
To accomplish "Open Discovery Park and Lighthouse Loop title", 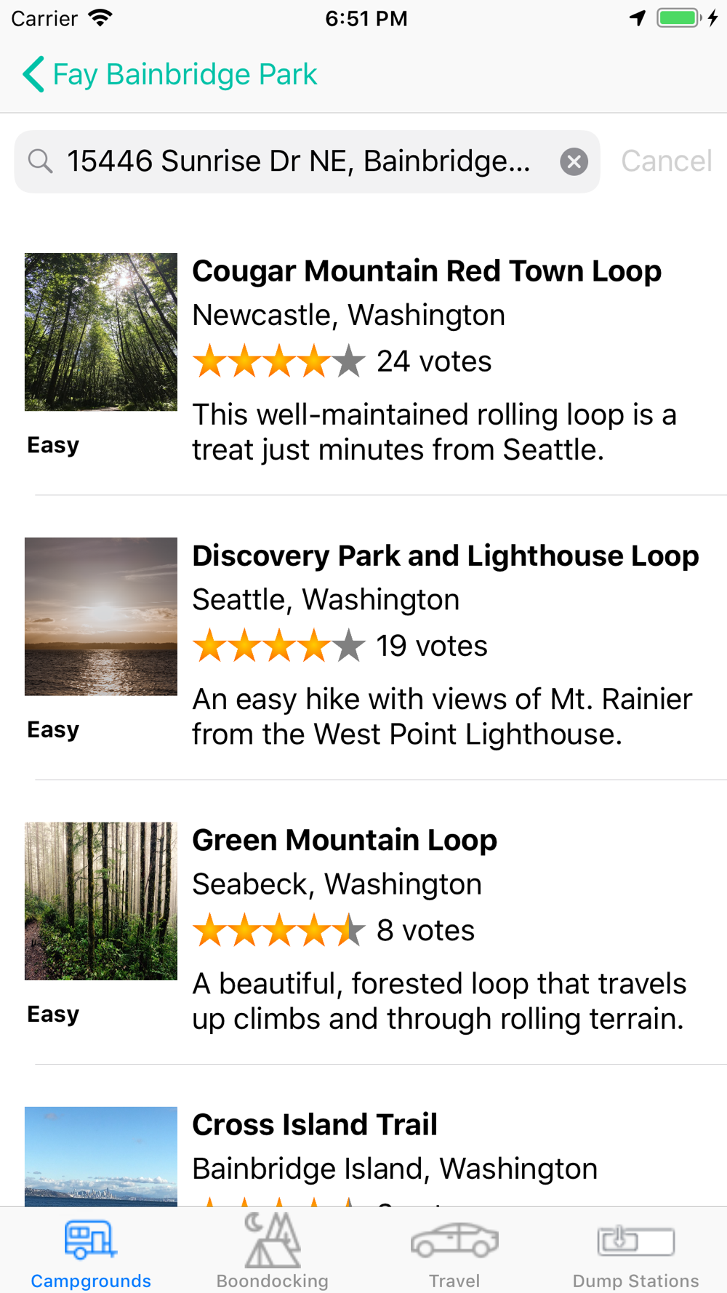I will [x=446, y=556].
